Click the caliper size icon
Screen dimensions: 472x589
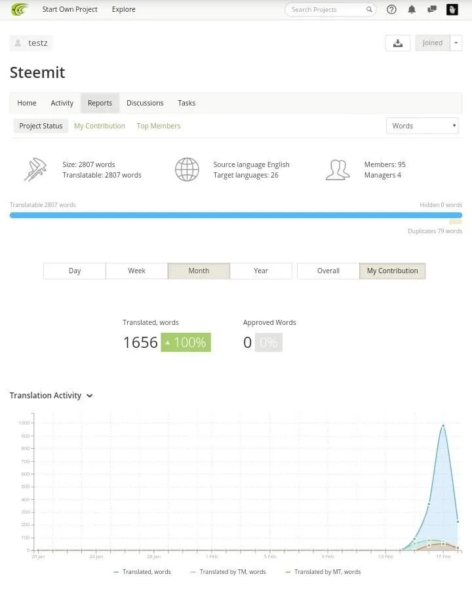click(35, 170)
